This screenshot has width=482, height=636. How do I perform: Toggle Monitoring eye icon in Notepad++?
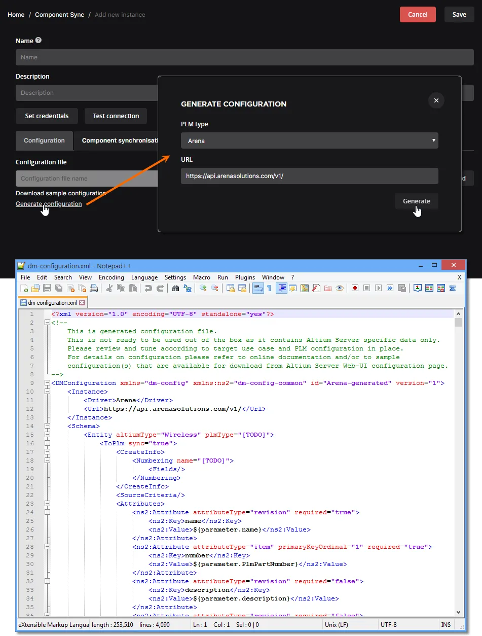[340, 288]
